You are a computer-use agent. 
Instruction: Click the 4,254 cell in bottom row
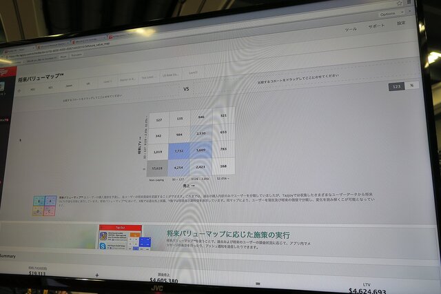point(179,167)
